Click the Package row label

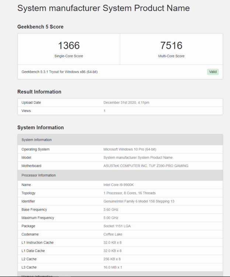28,226
